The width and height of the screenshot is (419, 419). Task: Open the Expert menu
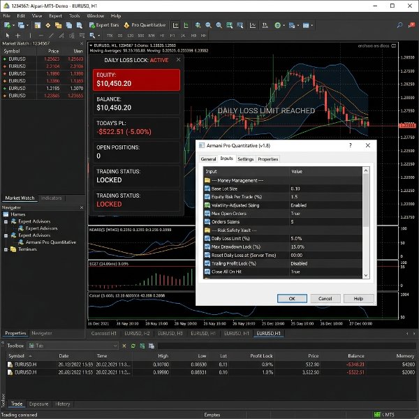pos(55,16)
